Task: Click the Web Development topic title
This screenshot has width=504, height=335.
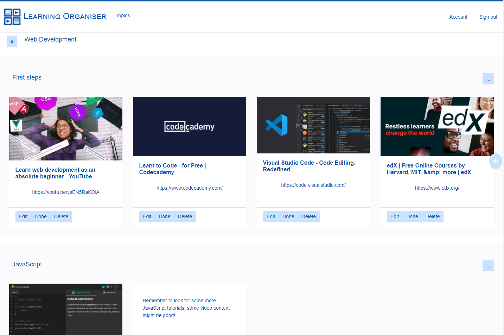Action: (x=50, y=39)
